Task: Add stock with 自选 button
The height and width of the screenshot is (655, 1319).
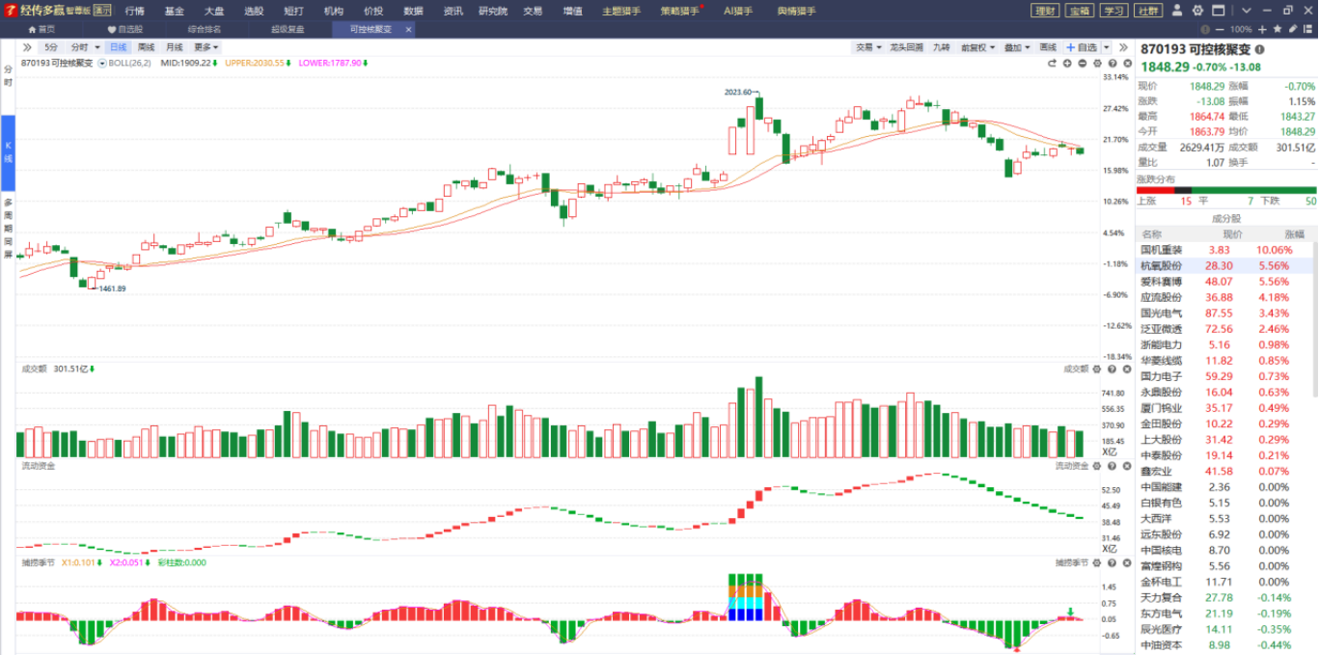Action: (1082, 46)
